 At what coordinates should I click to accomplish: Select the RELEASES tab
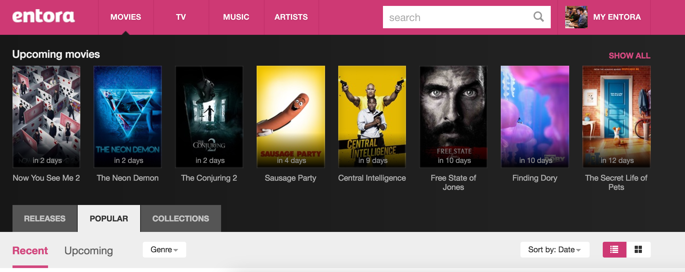click(x=45, y=218)
